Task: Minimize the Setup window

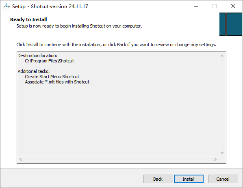Action: coord(196,6)
